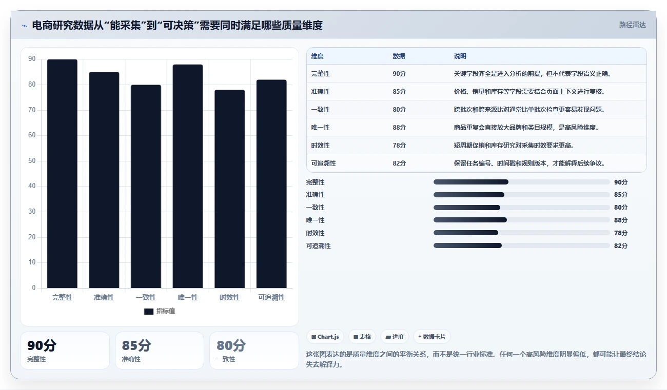This screenshot has width=667, height=390.
Task: Select the 数据卡片 tag chip
Action: coord(432,337)
